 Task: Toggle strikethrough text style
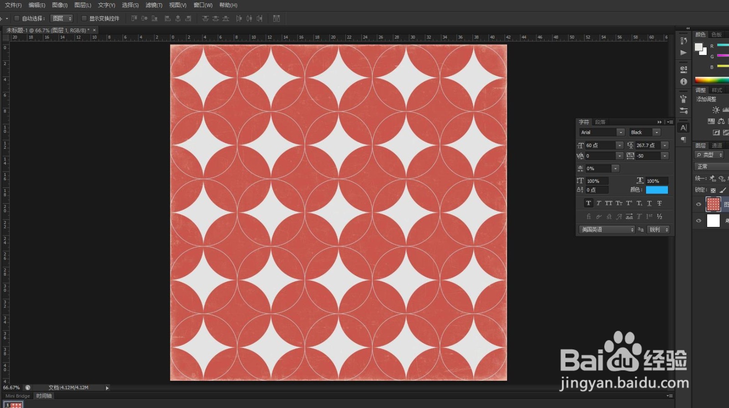click(x=659, y=203)
